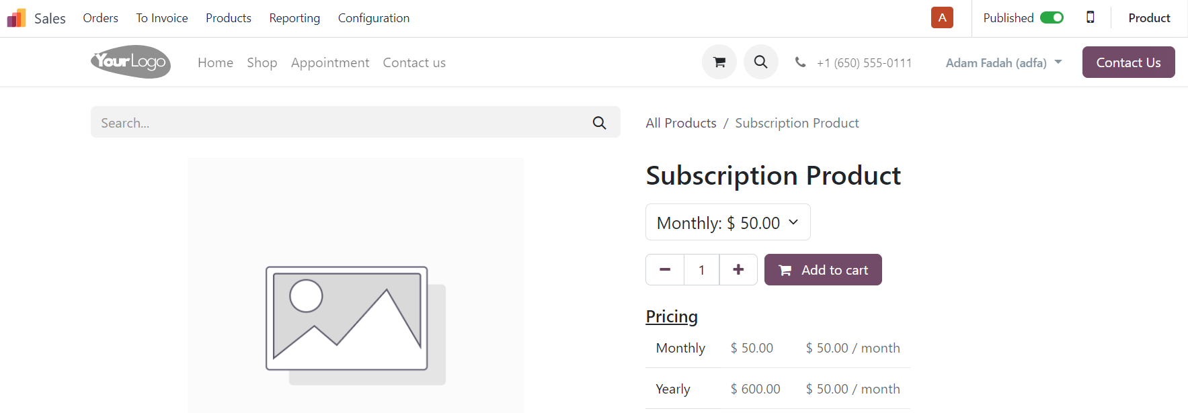The image size is (1188, 413).
Task: Open mobile preview phone icon
Action: click(1091, 17)
